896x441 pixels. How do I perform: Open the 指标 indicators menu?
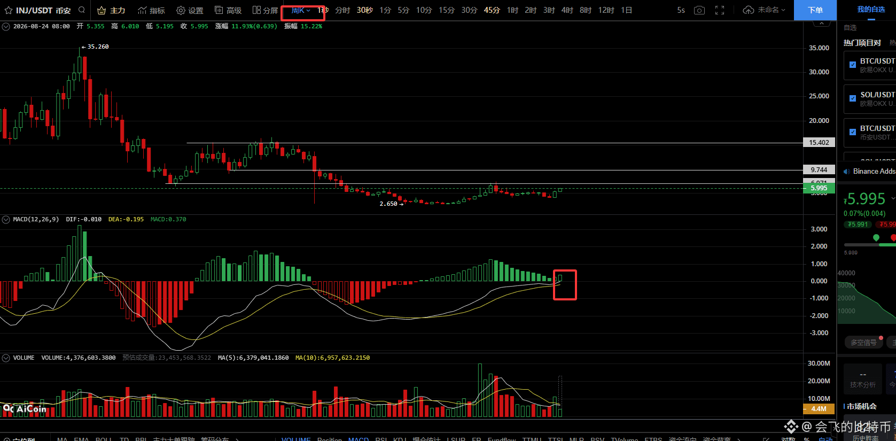(x=151, y=10)
